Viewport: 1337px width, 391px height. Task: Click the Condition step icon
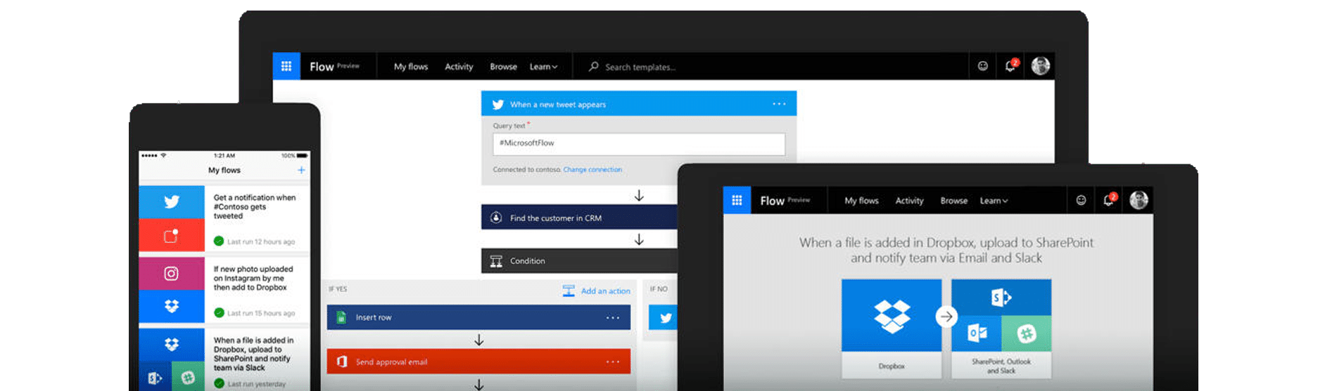[496, 261]
